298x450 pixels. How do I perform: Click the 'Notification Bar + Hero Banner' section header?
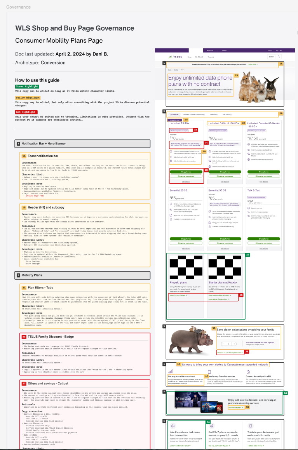pyautogui.click(x=82, y=144)
